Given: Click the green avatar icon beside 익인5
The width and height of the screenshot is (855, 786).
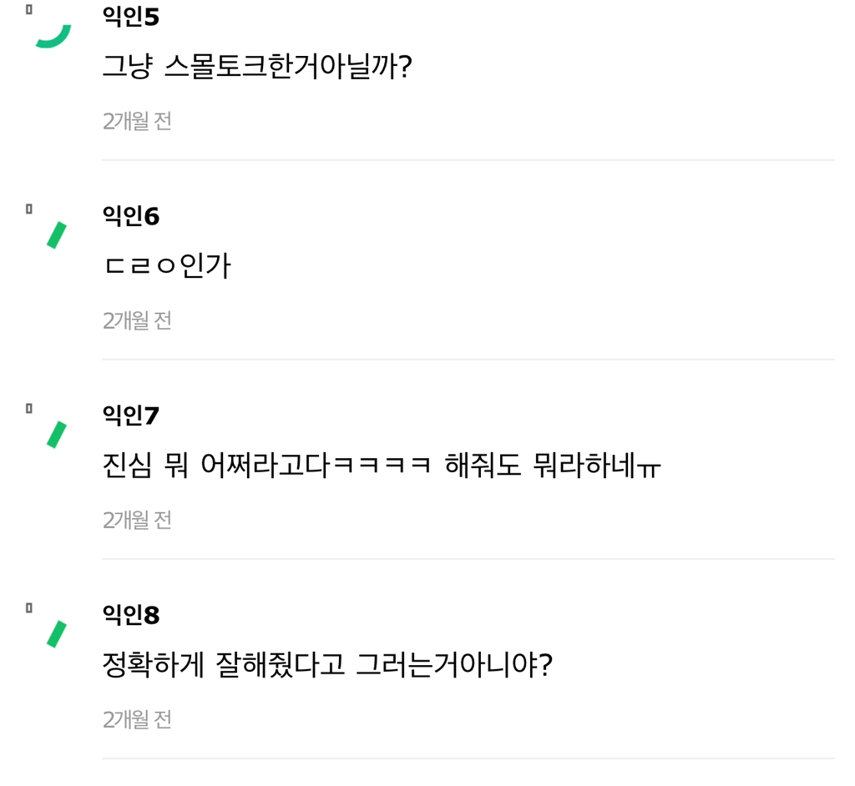Looking at the screenshot, I should pyautogui.click(x=53, y=37).
